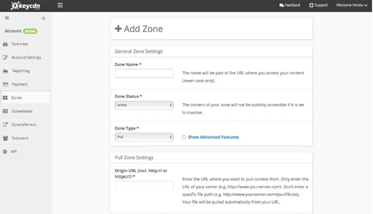Image resolution: width=373 pixels, height=214 pixels.
Task: Click the KeyCDN logo
Action: (x=26, y=5)
